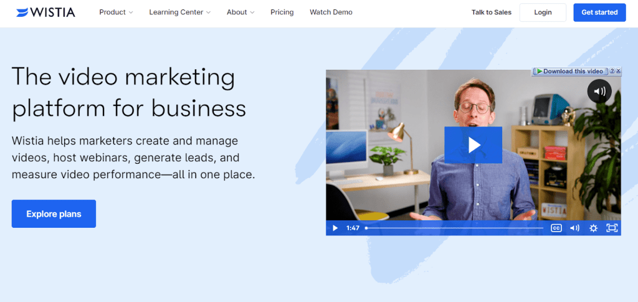Open Watch Demo nav item

click(331, 12)
